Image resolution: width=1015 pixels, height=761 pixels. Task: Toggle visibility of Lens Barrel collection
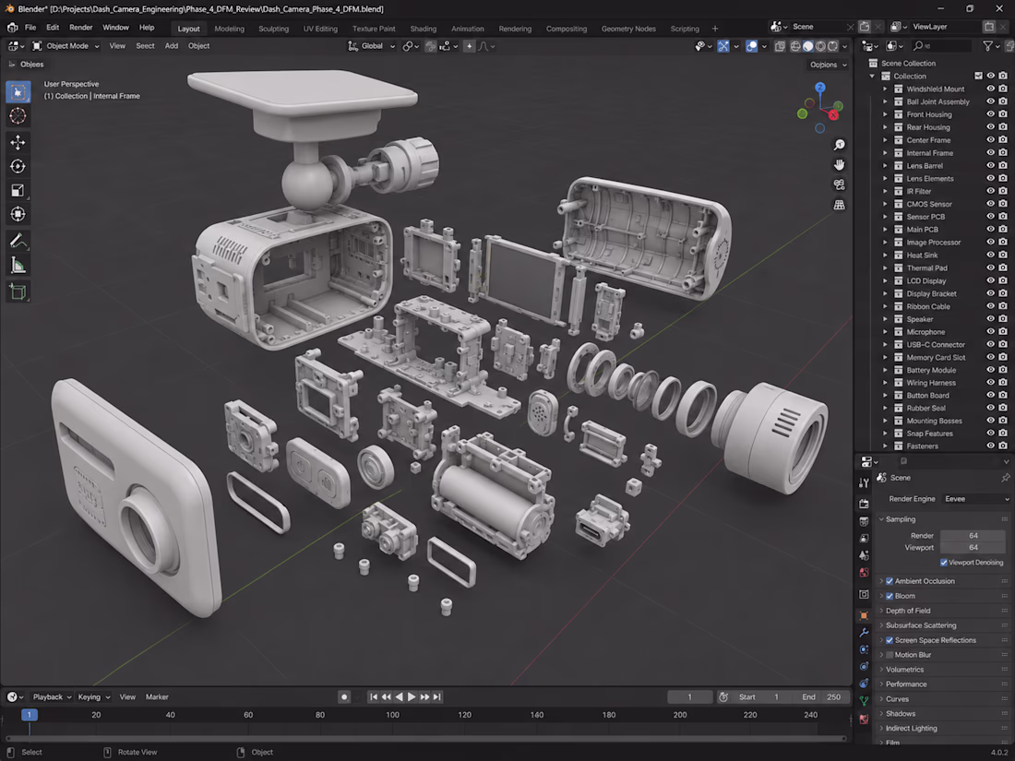[990, 166]
